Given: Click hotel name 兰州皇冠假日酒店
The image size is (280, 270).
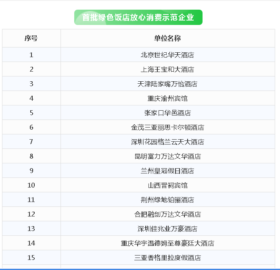Looking at the screenshot, I should click(167, 171).
